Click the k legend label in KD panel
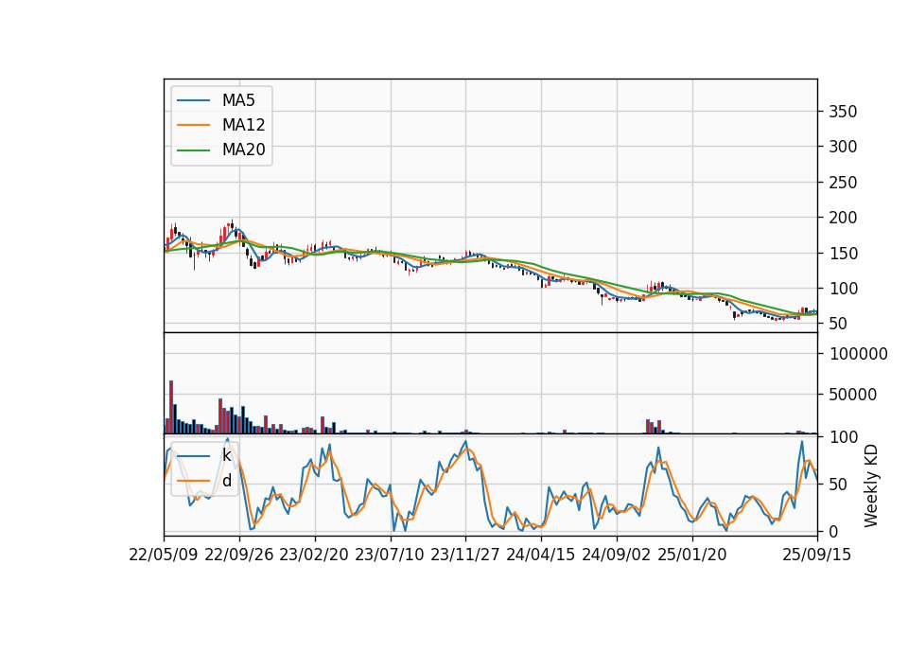Image resolution: width=908 pixels, height=653 pixels. (227, 455)
